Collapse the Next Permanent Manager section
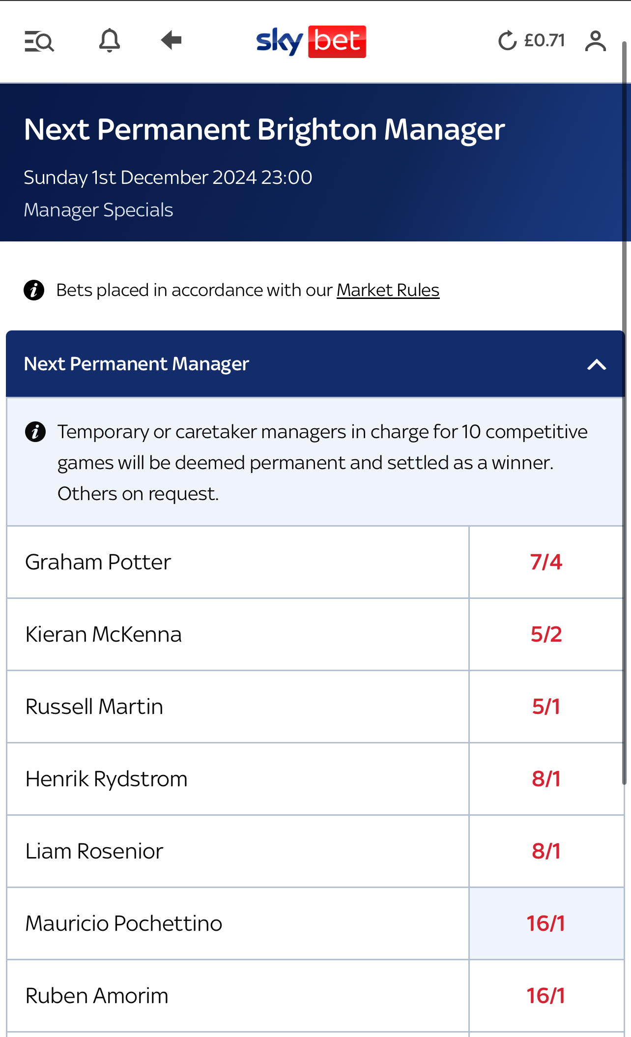 [x=597, y=364]
